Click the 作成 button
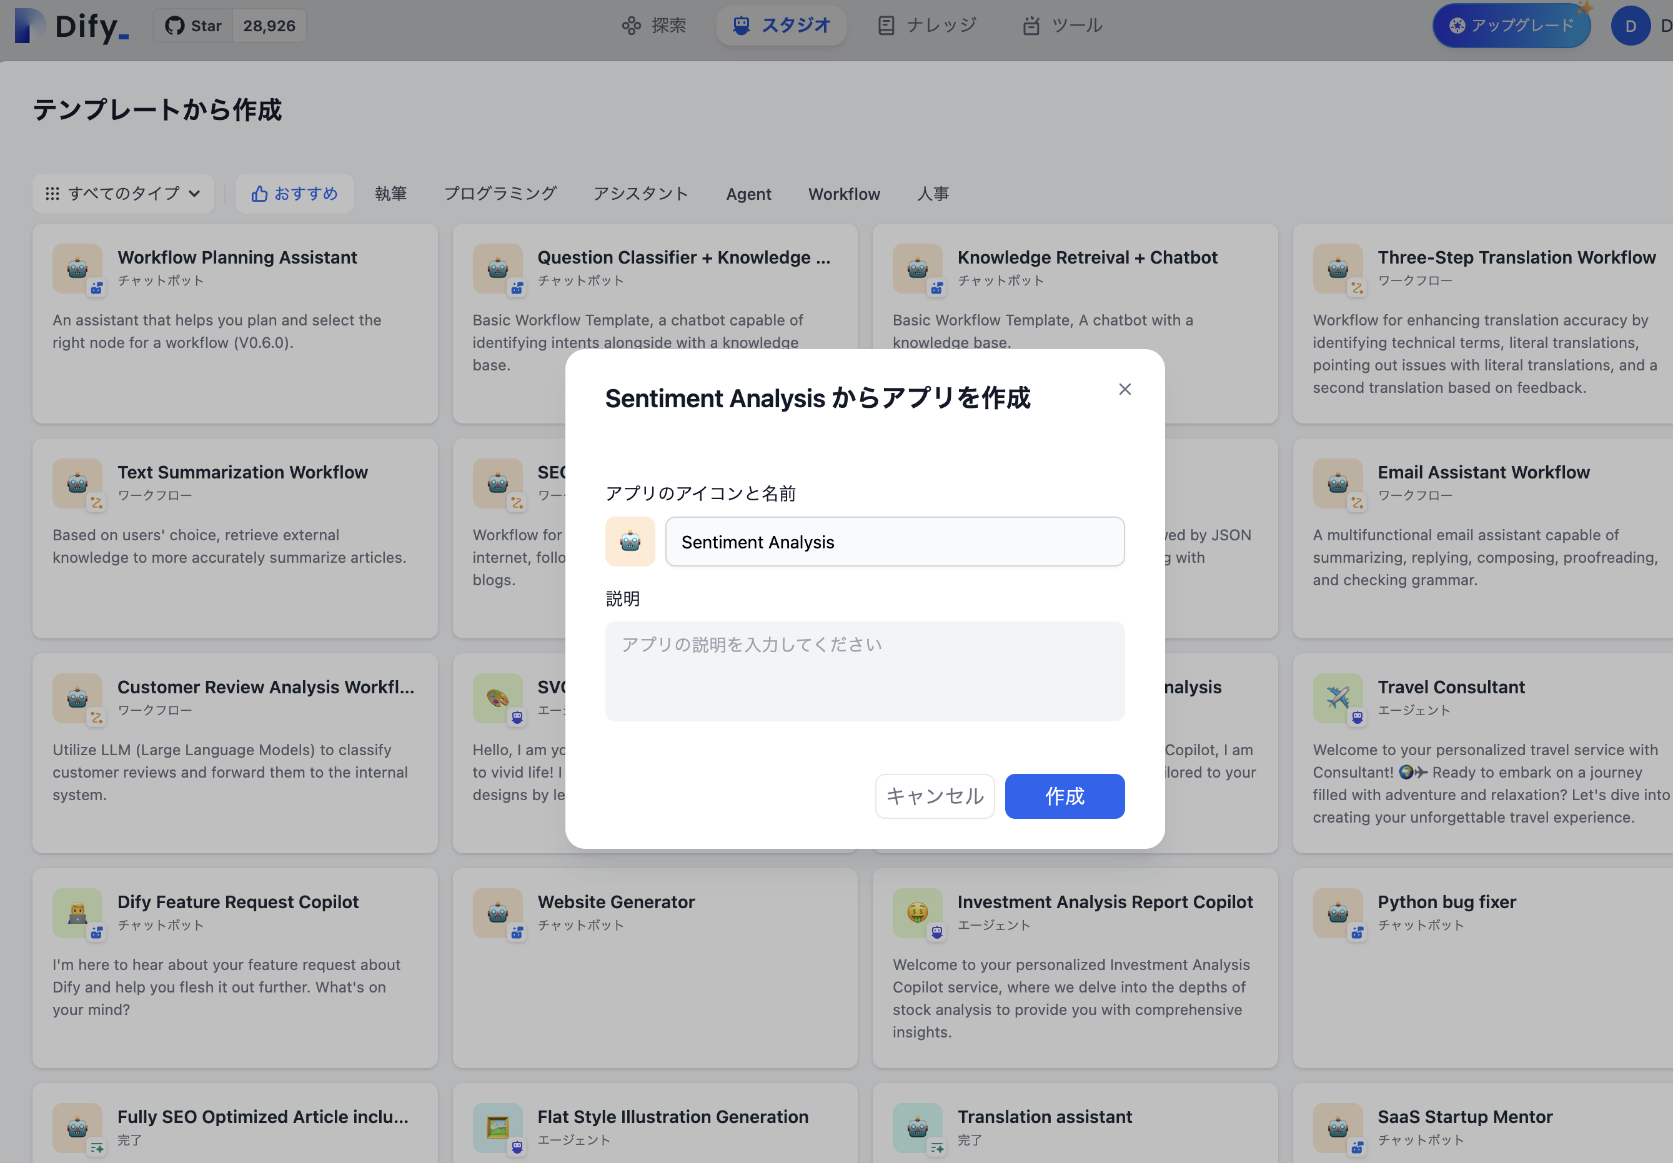1673x1163 pixels. 1065,796
